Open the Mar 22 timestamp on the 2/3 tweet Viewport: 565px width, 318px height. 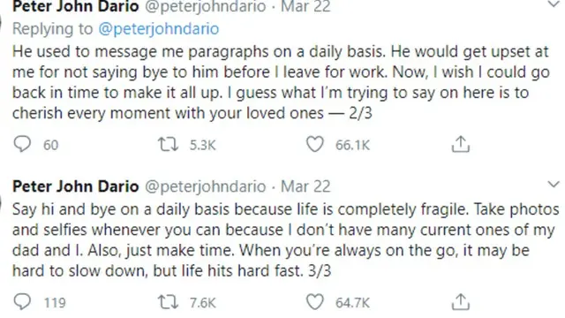pyautogui.click(x=305, y=6)
